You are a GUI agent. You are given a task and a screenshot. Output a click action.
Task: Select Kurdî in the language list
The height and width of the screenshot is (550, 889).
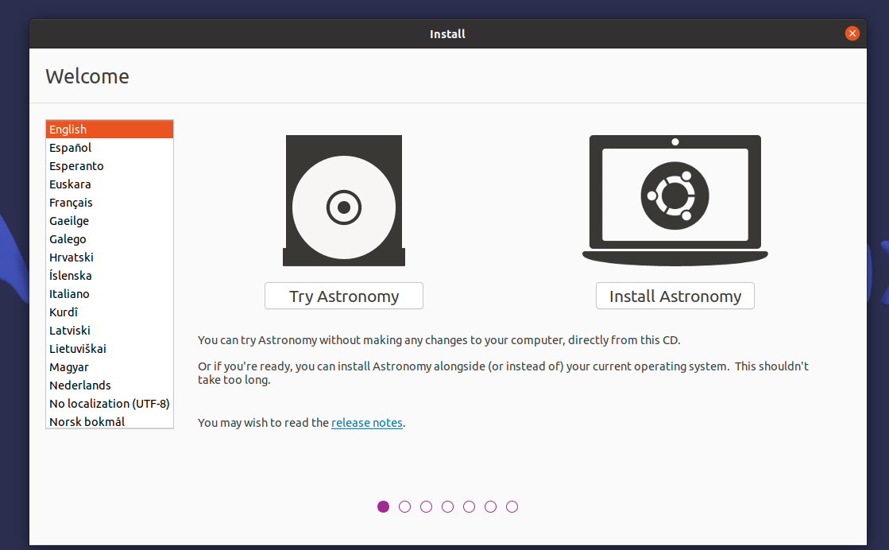110,312
